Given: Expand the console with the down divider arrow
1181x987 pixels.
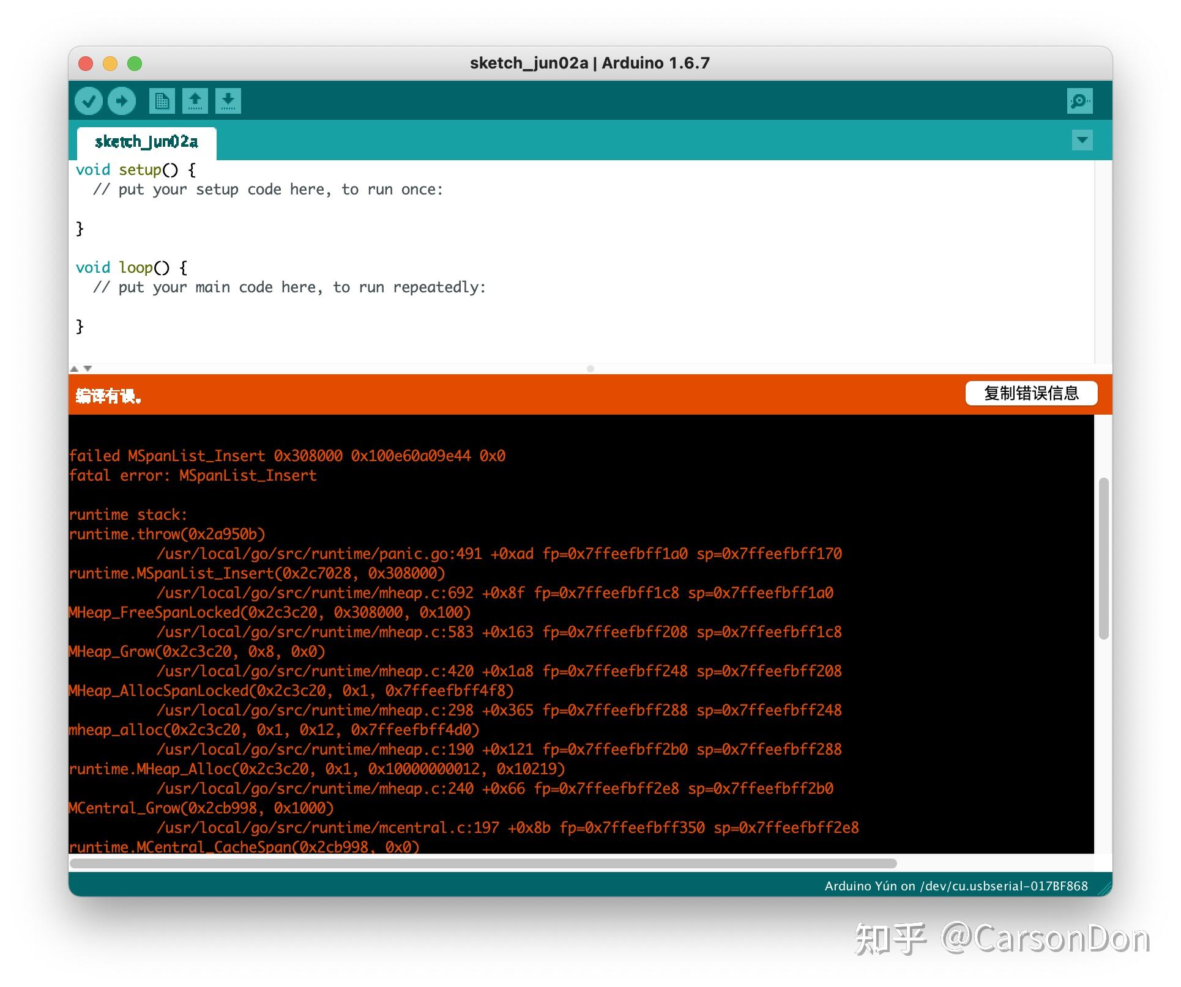Looking at the screenshot, I should coord(87,368).
